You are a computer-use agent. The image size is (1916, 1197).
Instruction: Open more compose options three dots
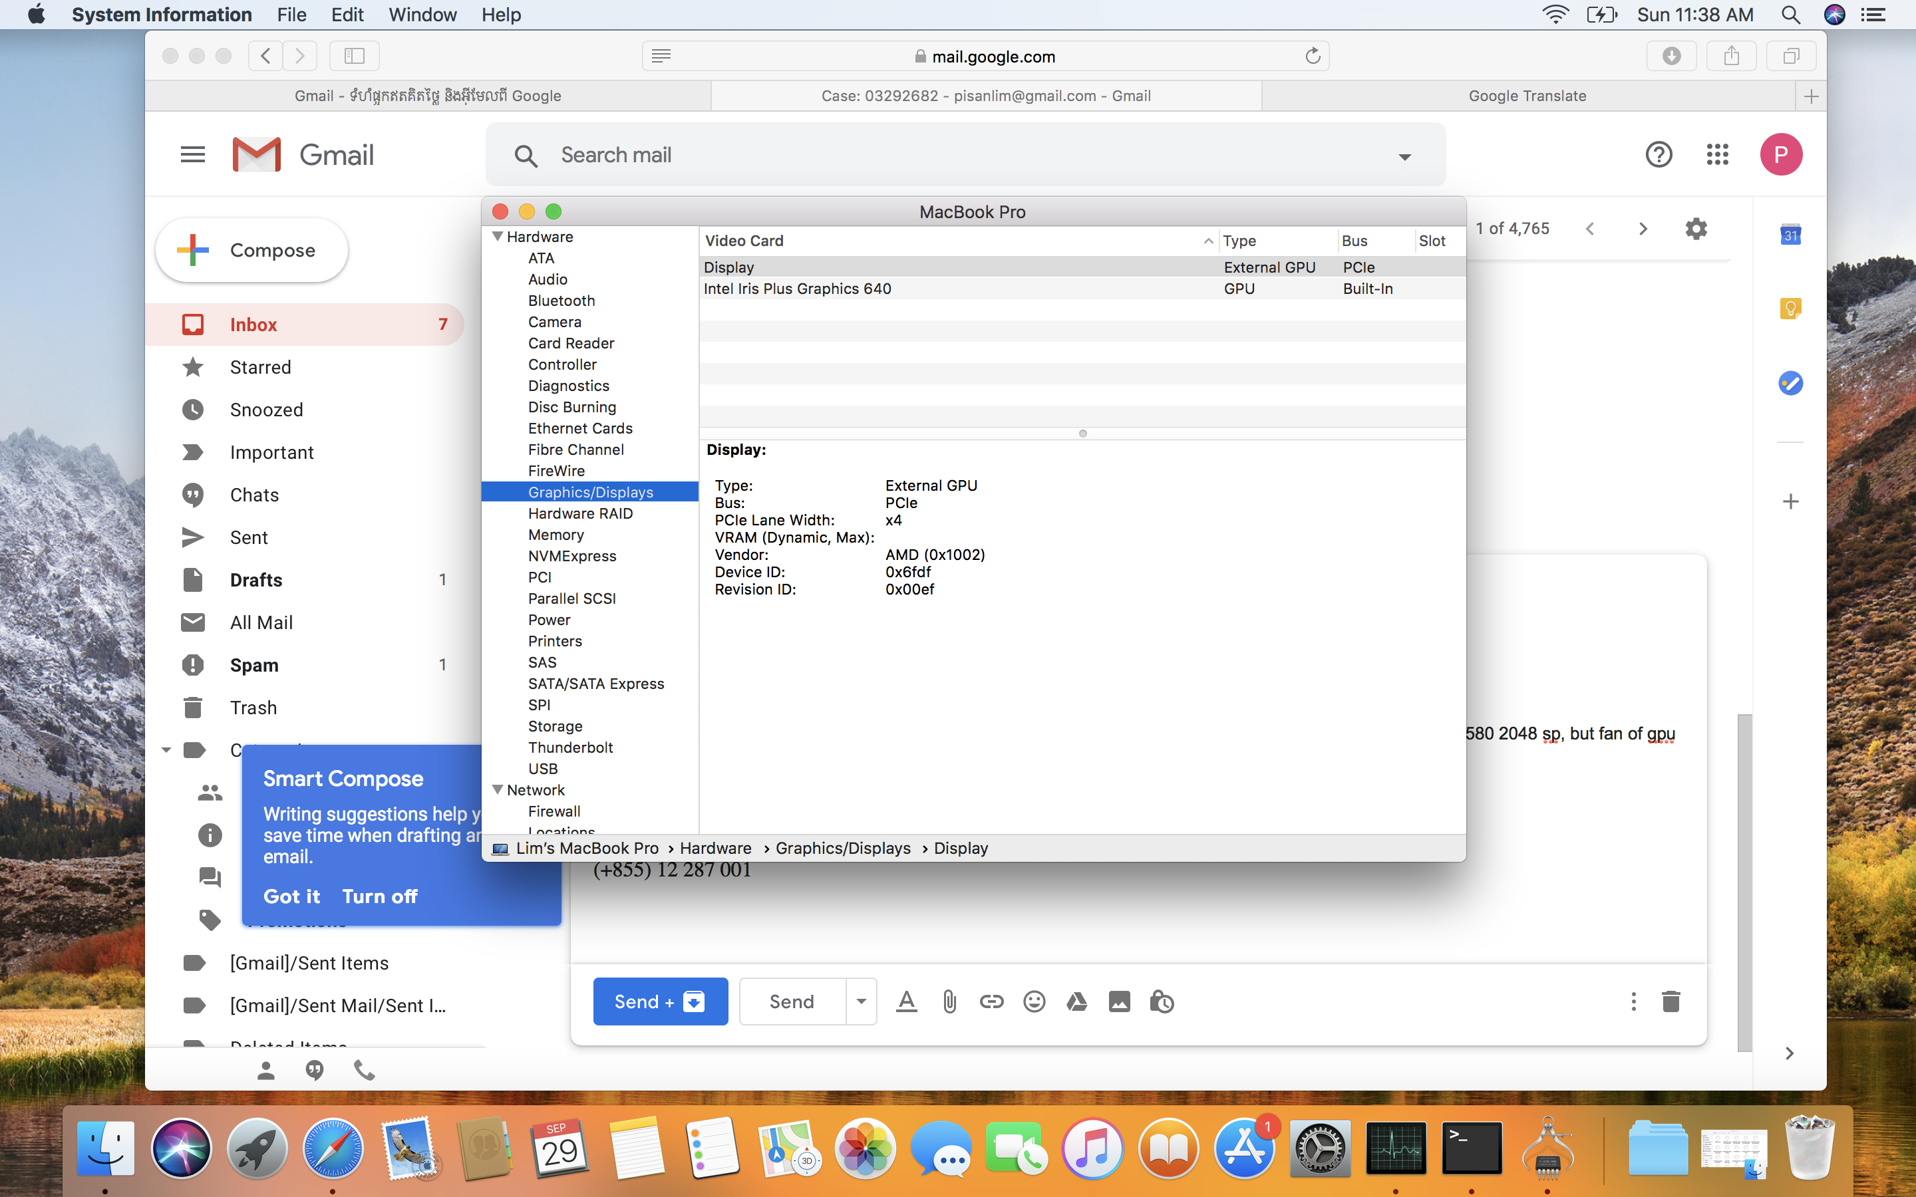pyautogui.click(x=1633, y=1001)
